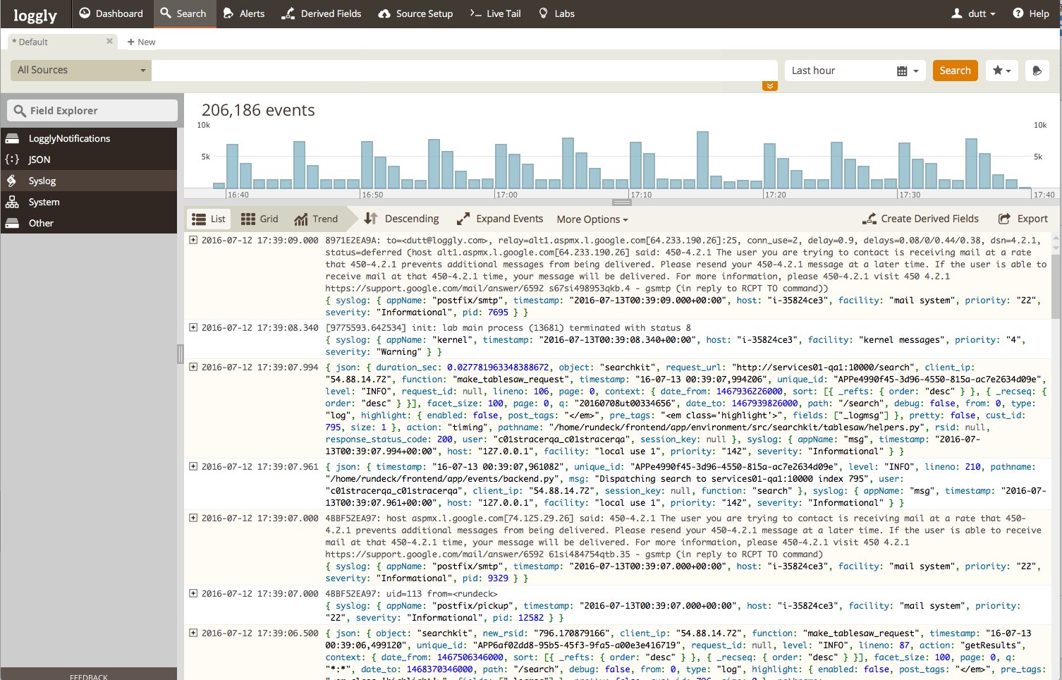Toggle Descending sort order
1062x680 pixels.
(402, 219)
